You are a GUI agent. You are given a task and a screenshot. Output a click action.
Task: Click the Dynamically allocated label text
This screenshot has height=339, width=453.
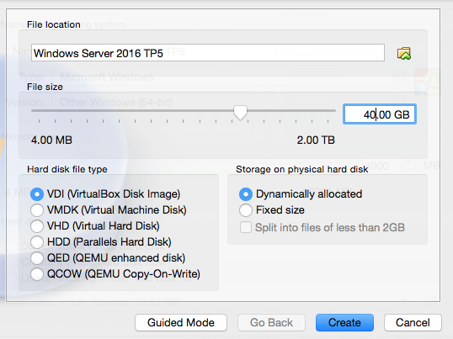click(309, 194)
